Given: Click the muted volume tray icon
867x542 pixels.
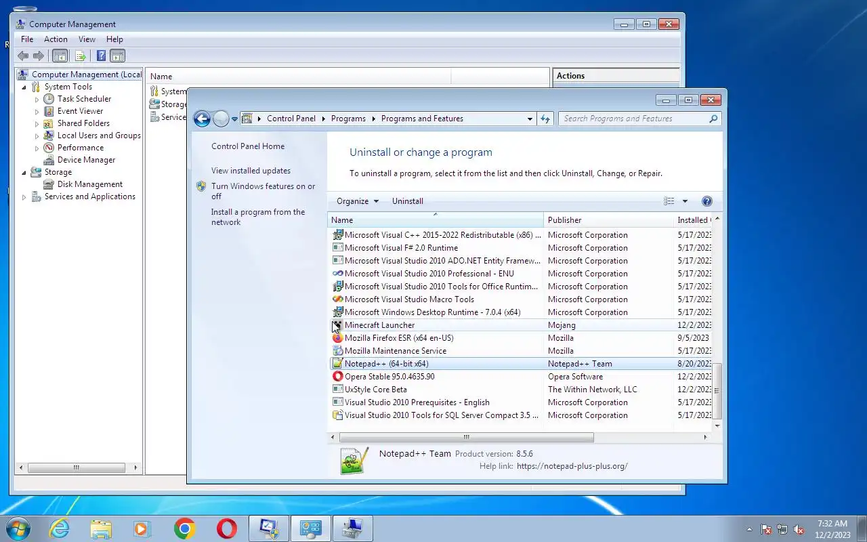Looking at the screenshot, I should 799,529.
